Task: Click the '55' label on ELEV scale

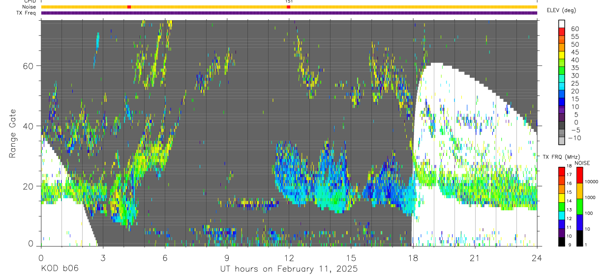Action: (574, 37)
